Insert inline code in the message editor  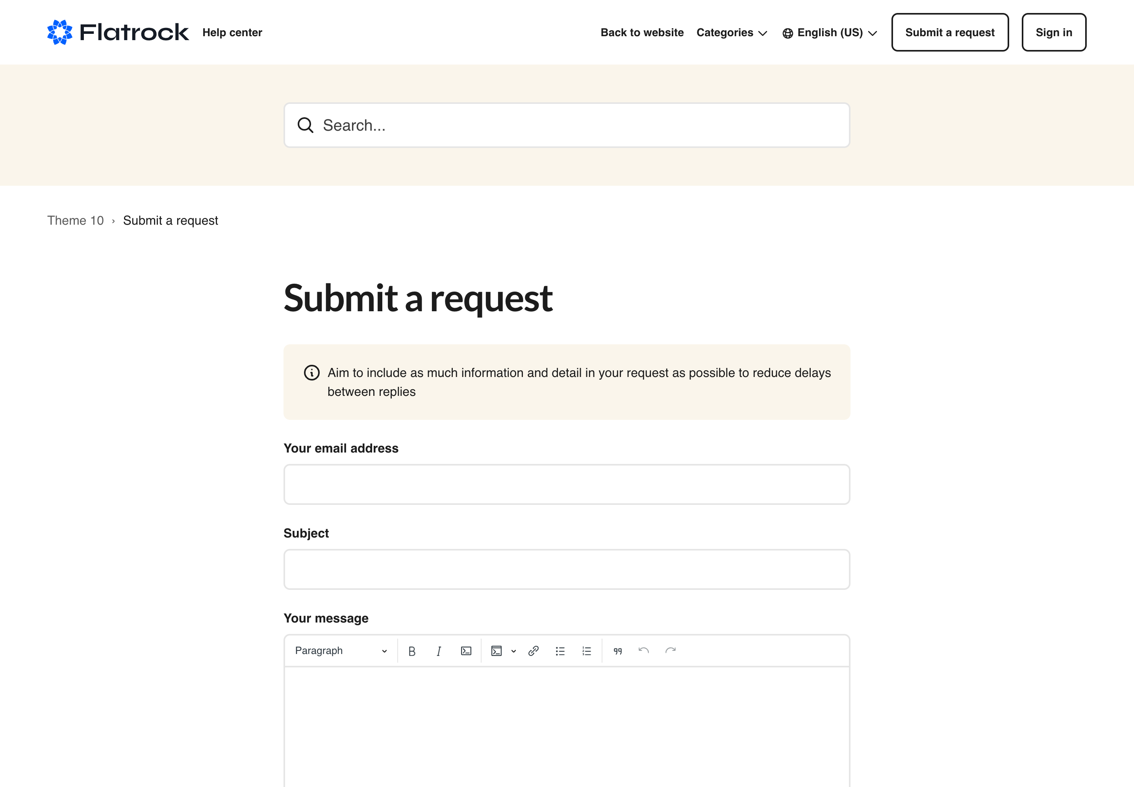[466, 651]
